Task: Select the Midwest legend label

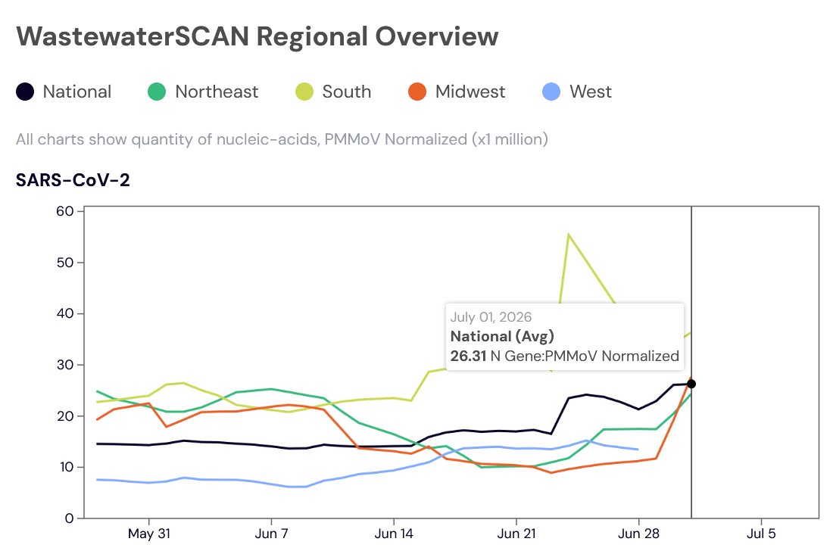Action: [470, 92]
